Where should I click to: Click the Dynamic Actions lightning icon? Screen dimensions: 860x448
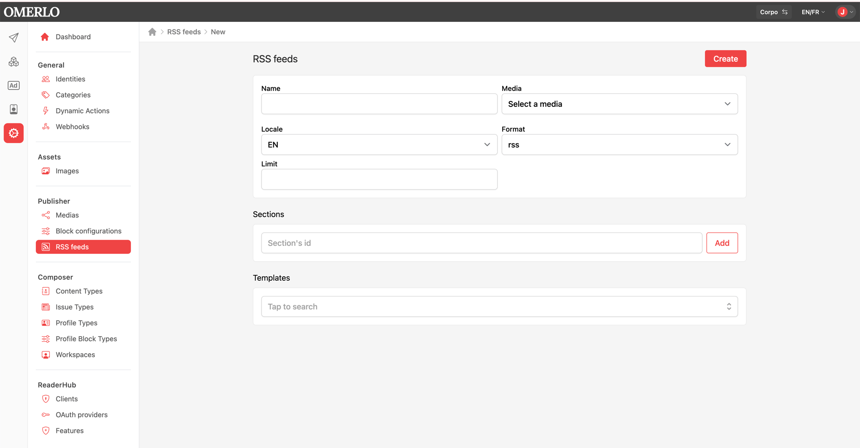click(46, 111)
